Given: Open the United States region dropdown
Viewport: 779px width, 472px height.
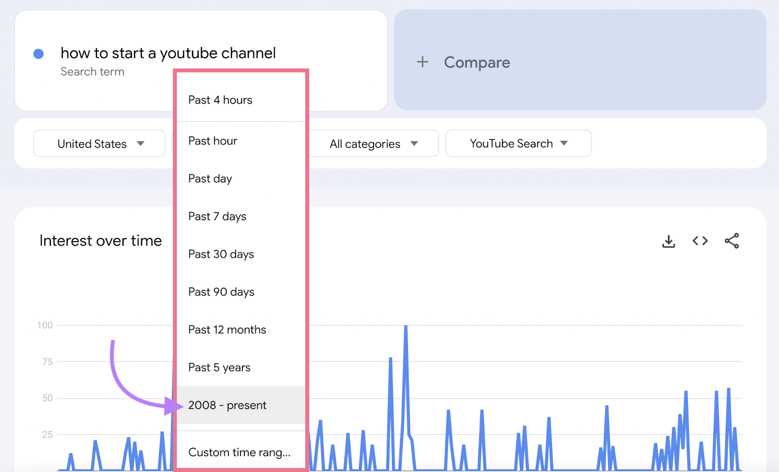Looking at the screenshot, I should click(x=99, y=143).
